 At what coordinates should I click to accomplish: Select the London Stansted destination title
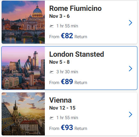(77, 54)
